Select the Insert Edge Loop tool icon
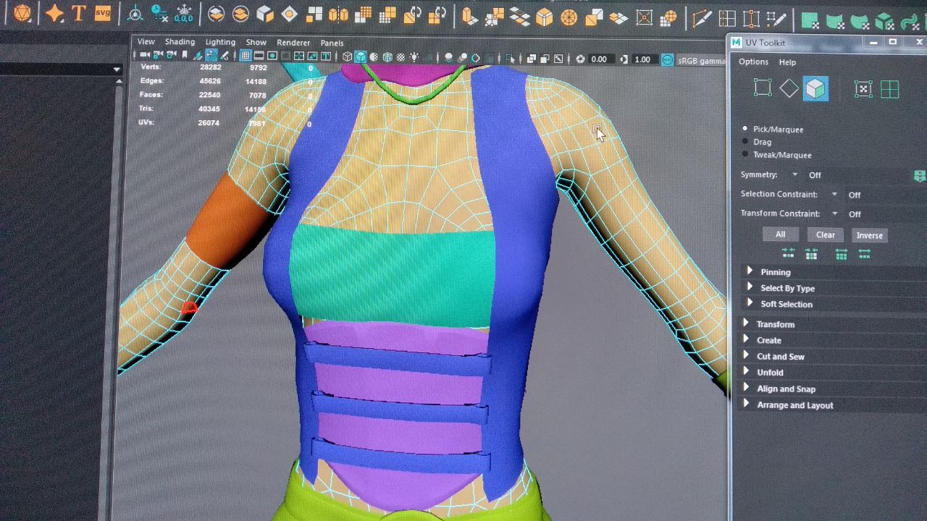 pos(727,19)
